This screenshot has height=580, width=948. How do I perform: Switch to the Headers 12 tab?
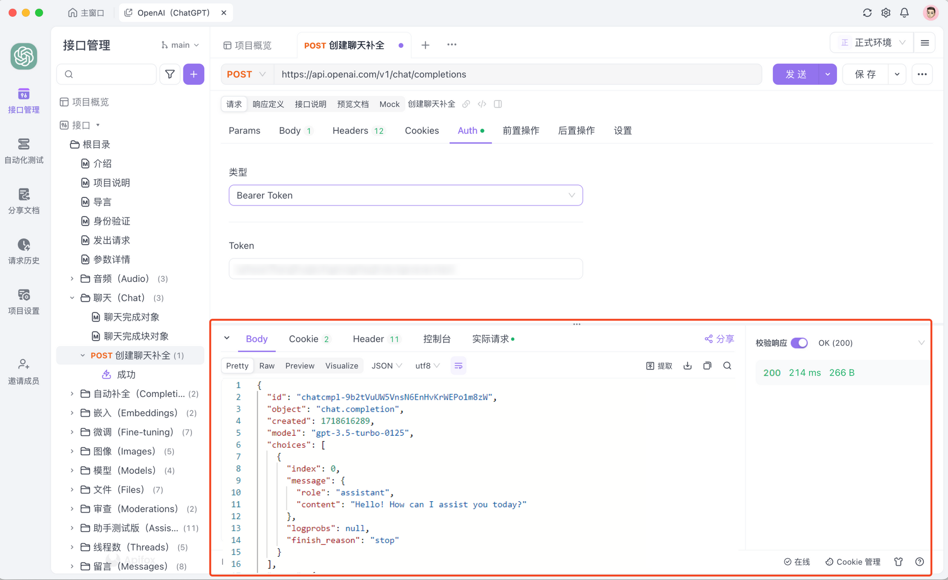click(x=359, y=130)
